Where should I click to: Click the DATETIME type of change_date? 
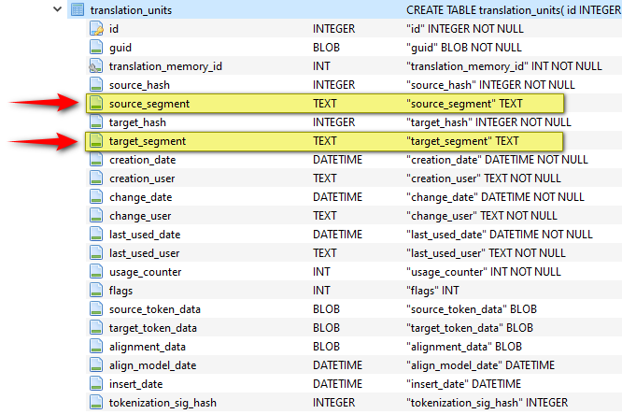pos(337,197)
